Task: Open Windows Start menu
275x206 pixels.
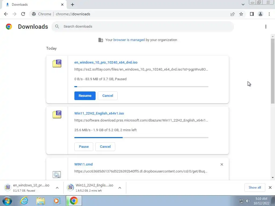Action: [x=7, y=201]
